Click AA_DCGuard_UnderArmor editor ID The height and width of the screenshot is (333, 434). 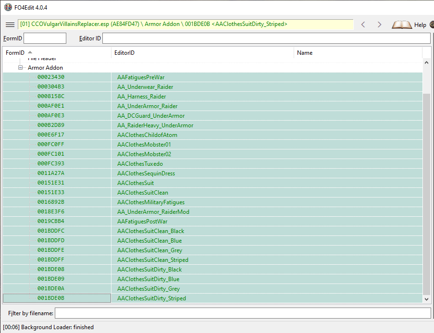(151, 116)
